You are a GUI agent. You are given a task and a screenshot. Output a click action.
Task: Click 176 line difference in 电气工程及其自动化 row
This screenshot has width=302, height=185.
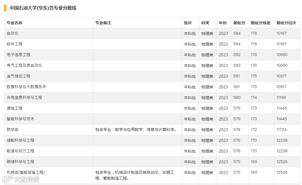coord(254,65)
